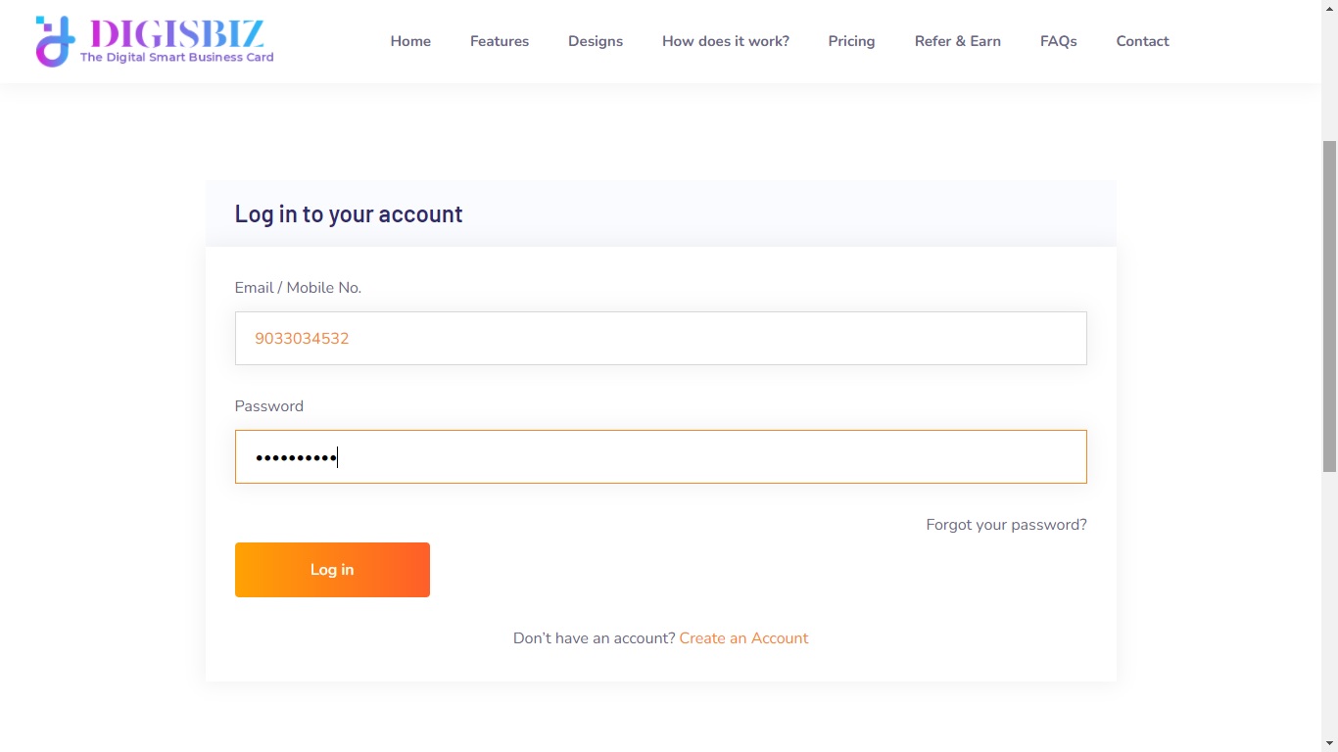Open the Contact page
This screenshot has width=1338, height=752.
tap(1143, 41)
